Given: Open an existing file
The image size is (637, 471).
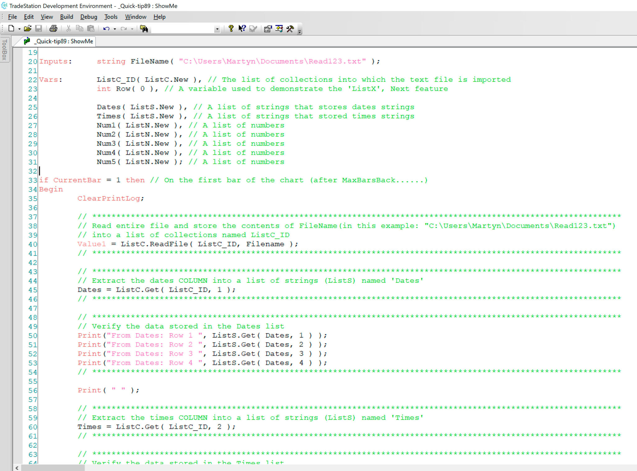Looking at the screenshot, I should [x=27, y=29].
